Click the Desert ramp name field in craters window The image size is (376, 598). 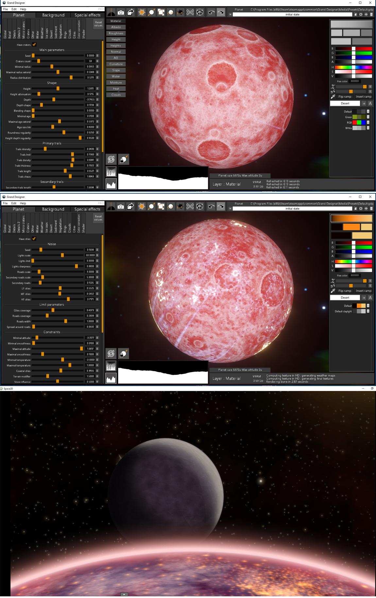coord(345,103)
